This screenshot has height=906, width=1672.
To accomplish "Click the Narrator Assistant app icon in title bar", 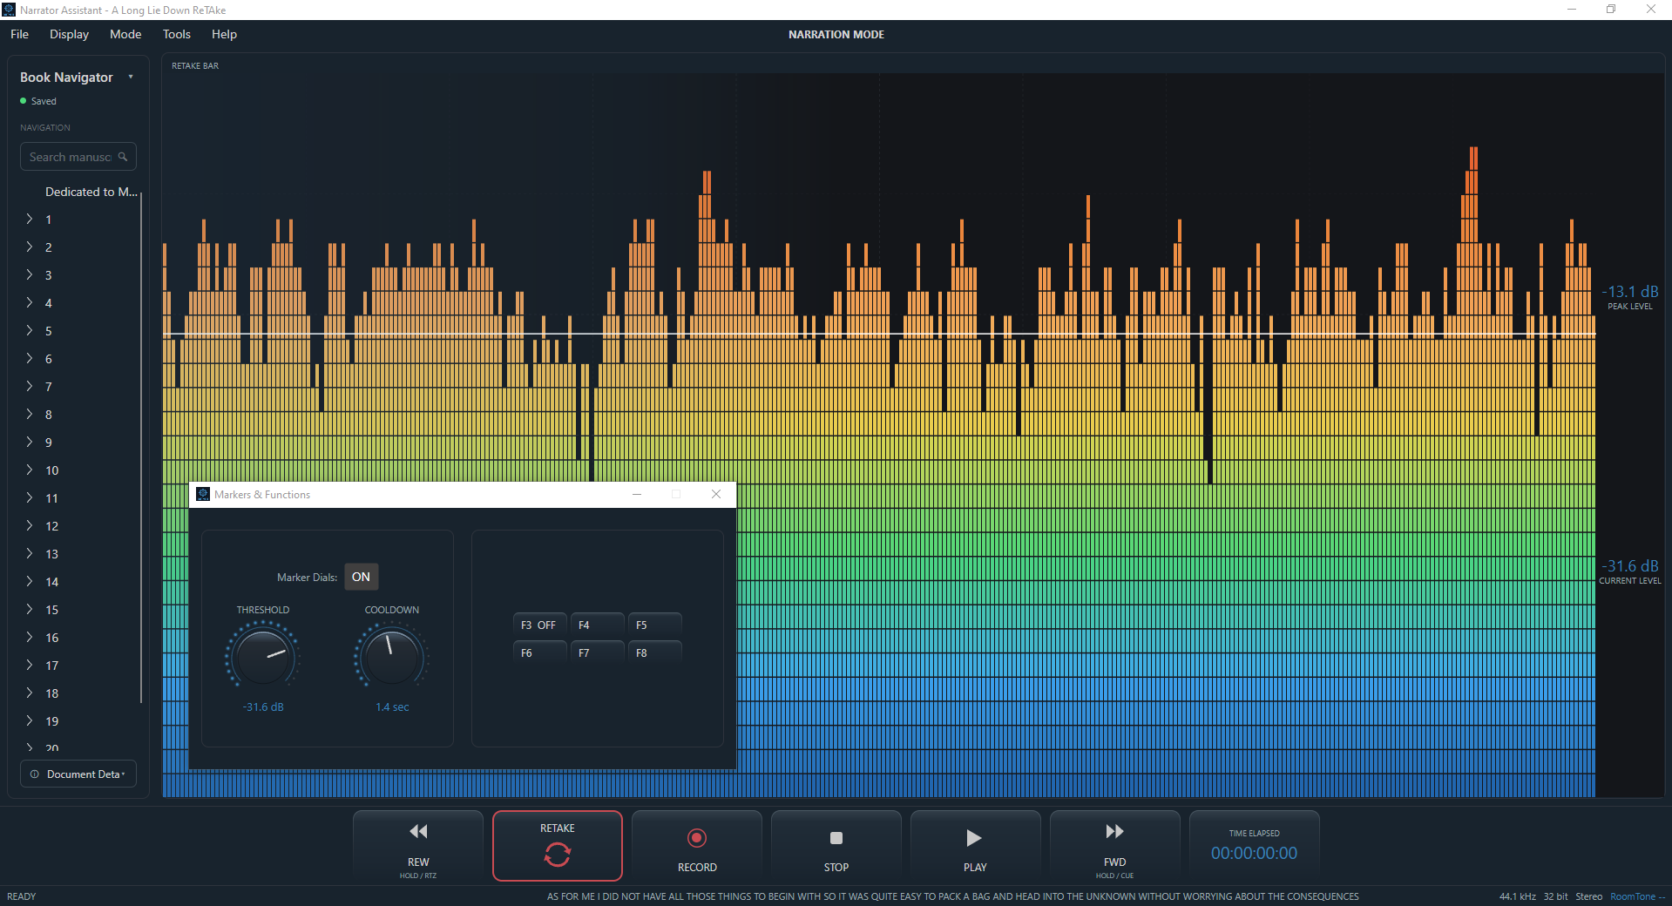I will point(9,10).
